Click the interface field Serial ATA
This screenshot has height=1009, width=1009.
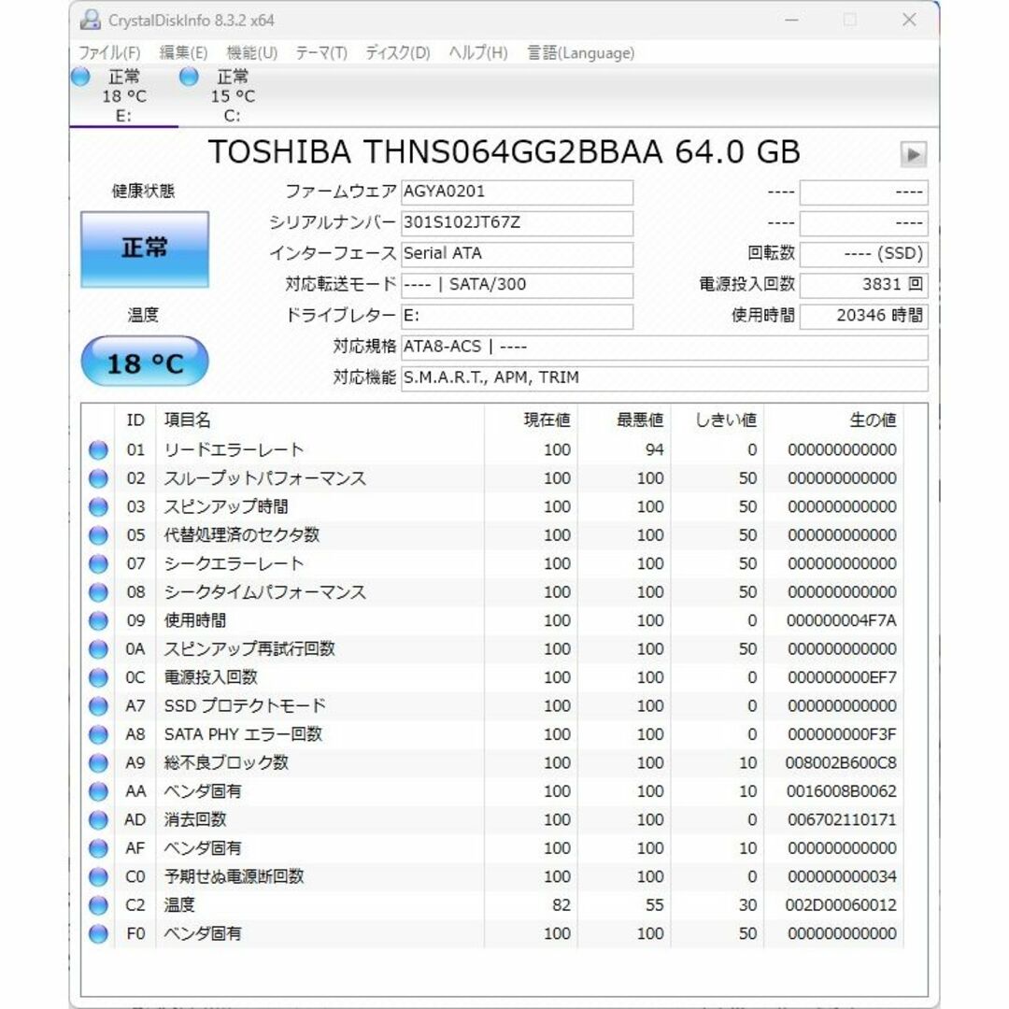tap(517, 253)
